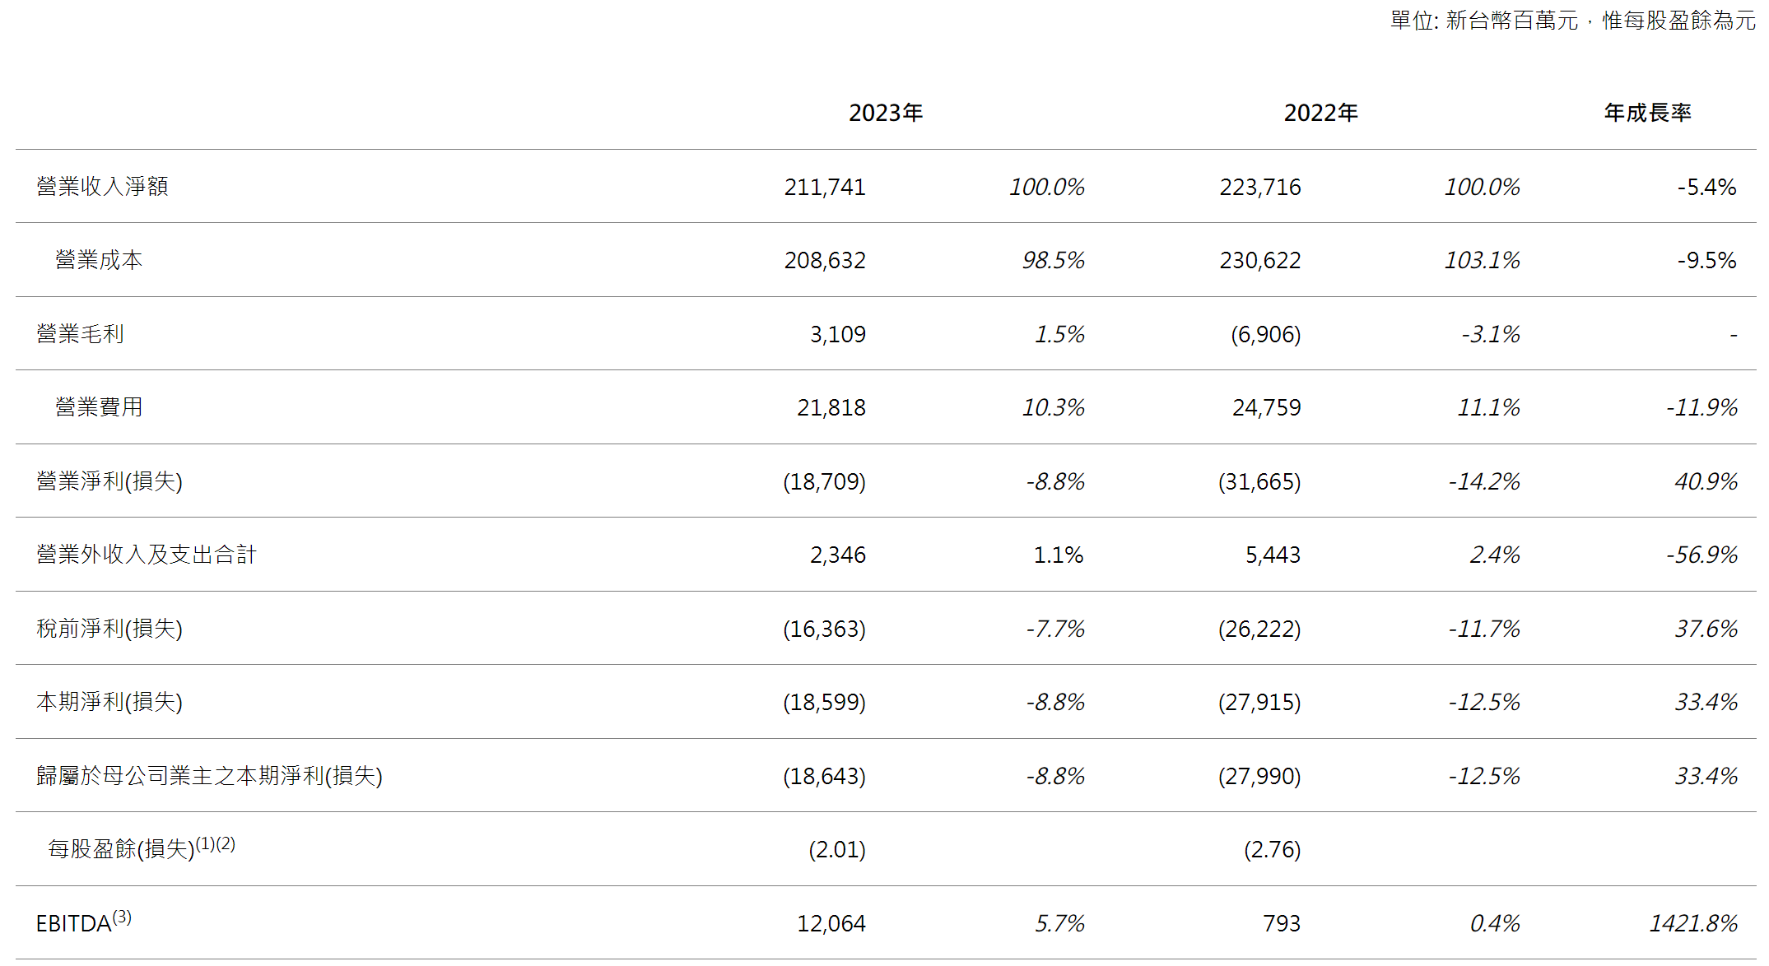This screenshot has height=966, width=1769.
Task: Click the 營業外收入及支出合計 row label
Action: 147,555
